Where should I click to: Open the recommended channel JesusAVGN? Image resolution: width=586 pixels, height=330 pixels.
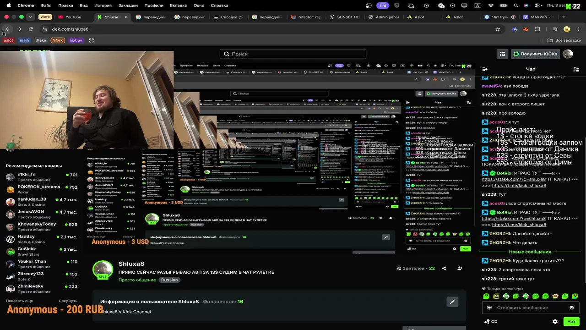click(42, 214)
